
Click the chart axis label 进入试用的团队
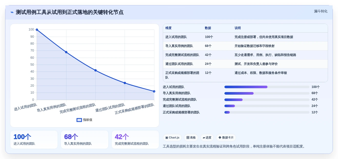(x=26, y=107)
